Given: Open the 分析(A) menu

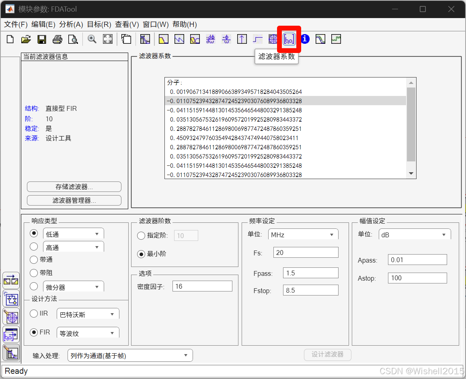Looking at the screenshot, I should tap(71, 24).
